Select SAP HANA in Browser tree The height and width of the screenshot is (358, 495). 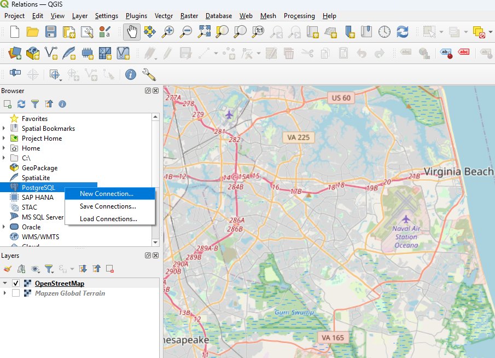click(x=38, y=197)
